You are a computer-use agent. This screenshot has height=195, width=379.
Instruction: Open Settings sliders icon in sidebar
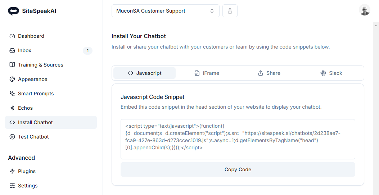12,186
